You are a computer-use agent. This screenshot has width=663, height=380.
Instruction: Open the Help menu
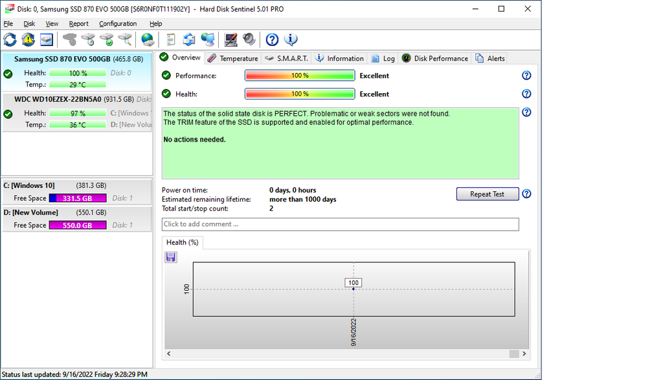pos(155,24)
